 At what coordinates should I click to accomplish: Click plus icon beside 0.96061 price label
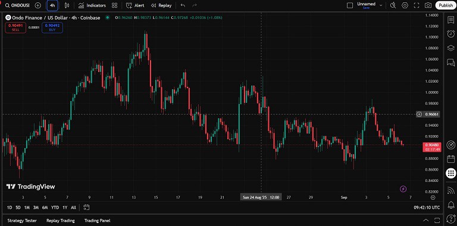point(419,114)
